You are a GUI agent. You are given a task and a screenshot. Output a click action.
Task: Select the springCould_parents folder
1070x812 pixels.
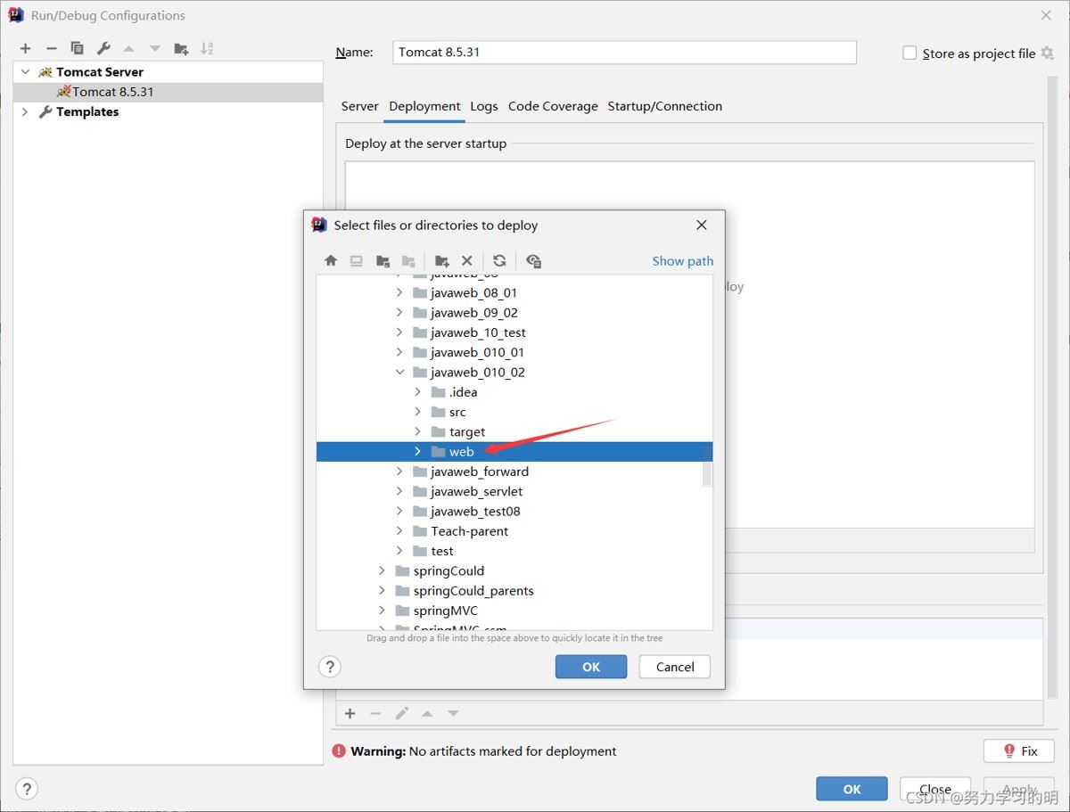tap(473, 590)
